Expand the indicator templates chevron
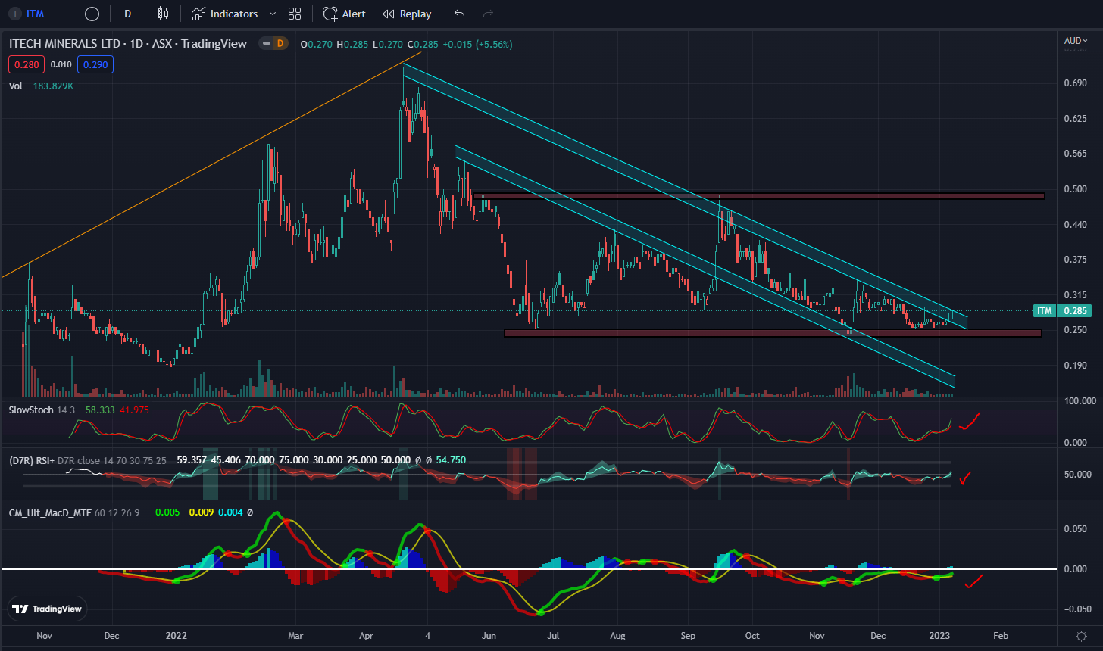 coord(273,14)
